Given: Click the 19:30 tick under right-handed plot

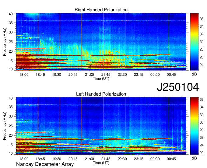Looking at the screenshot, I should click(57, 75).
